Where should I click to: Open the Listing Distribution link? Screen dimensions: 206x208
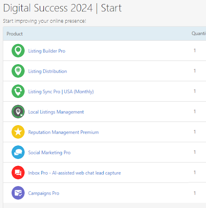(x=47, y=71)
